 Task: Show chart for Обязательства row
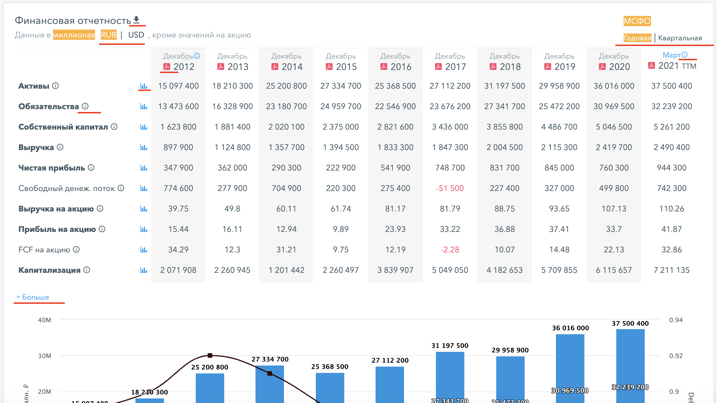click(x=144, y=106)
